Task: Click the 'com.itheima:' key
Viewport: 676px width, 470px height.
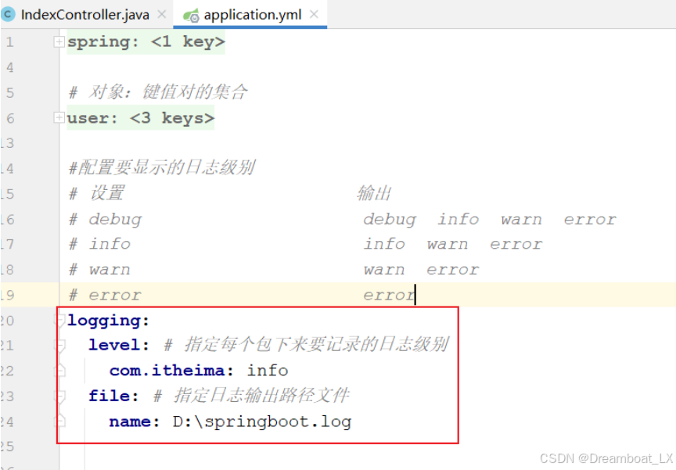Action: coord(171,371)
